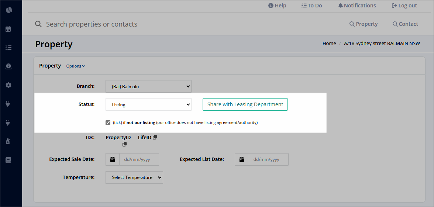Untick the 'not our listing' checkbox
This screenshot has height=207, width=434.
point(108,123)
